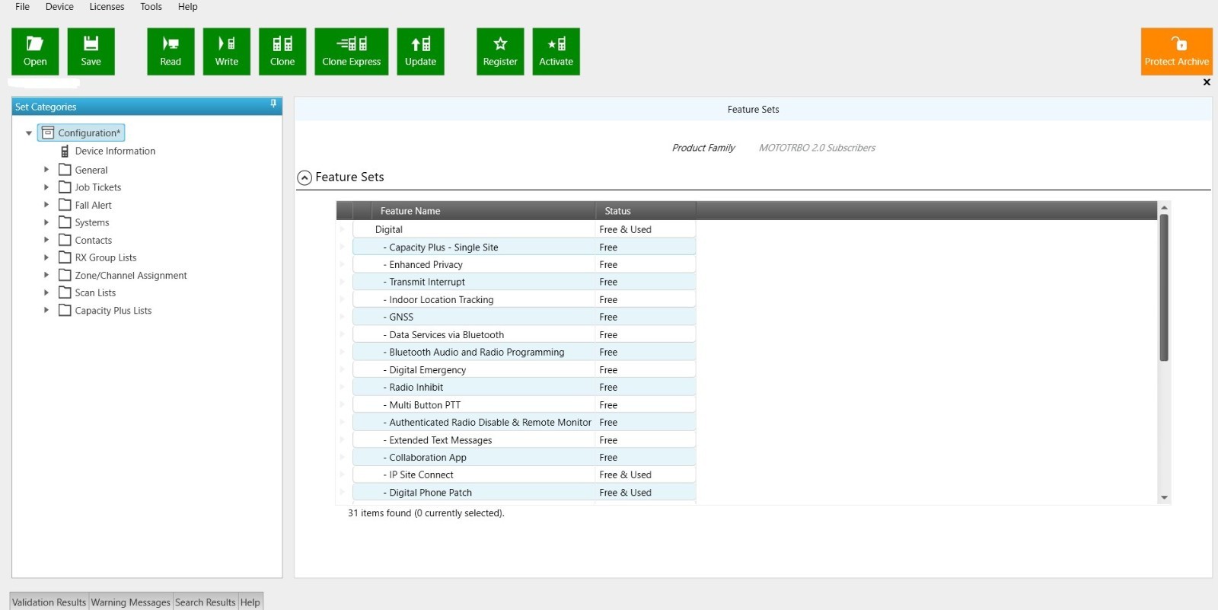
Task: Switch to the Warning Messages tab
Action: click(130, 602)
